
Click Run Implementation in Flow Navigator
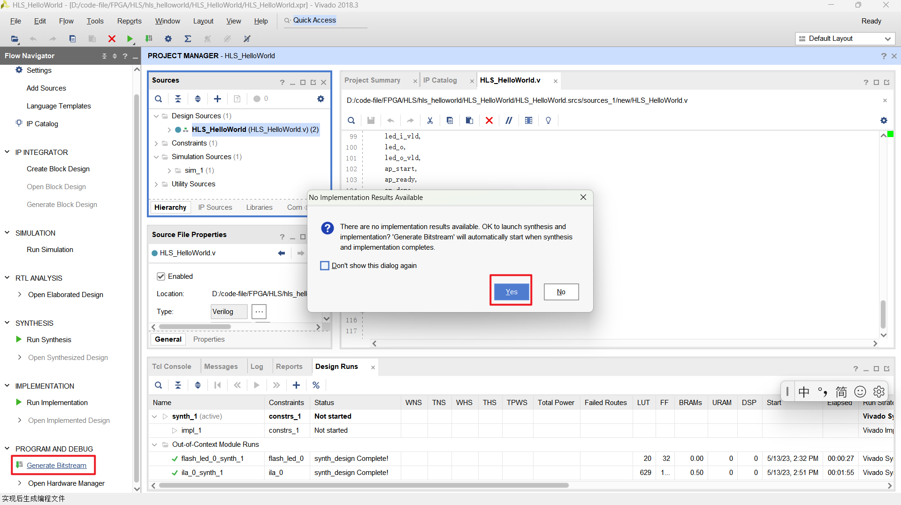[x=57, y=403]
